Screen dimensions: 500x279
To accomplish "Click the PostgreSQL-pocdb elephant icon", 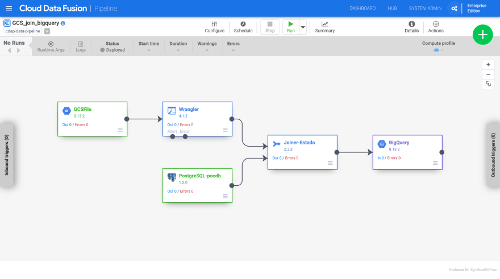I will (172, 177).
